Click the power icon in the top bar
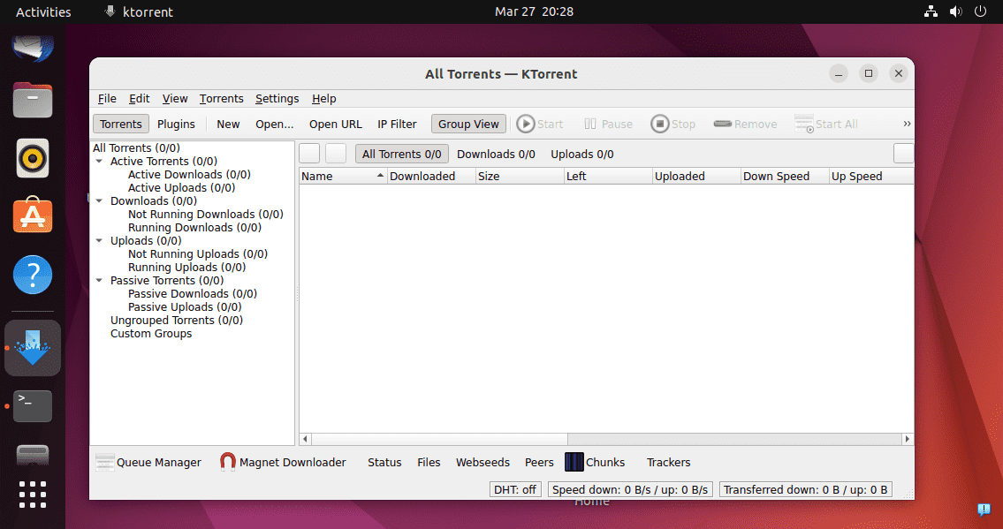Image resolution: width=1003 pixels, height=529 pixels. coord(980,11)
